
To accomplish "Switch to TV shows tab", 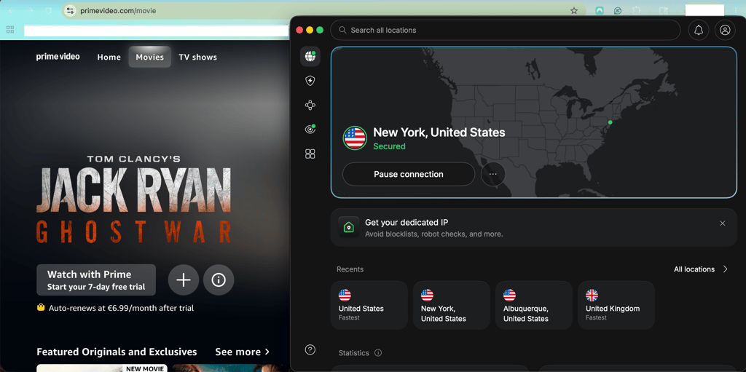I will [198, 57].
